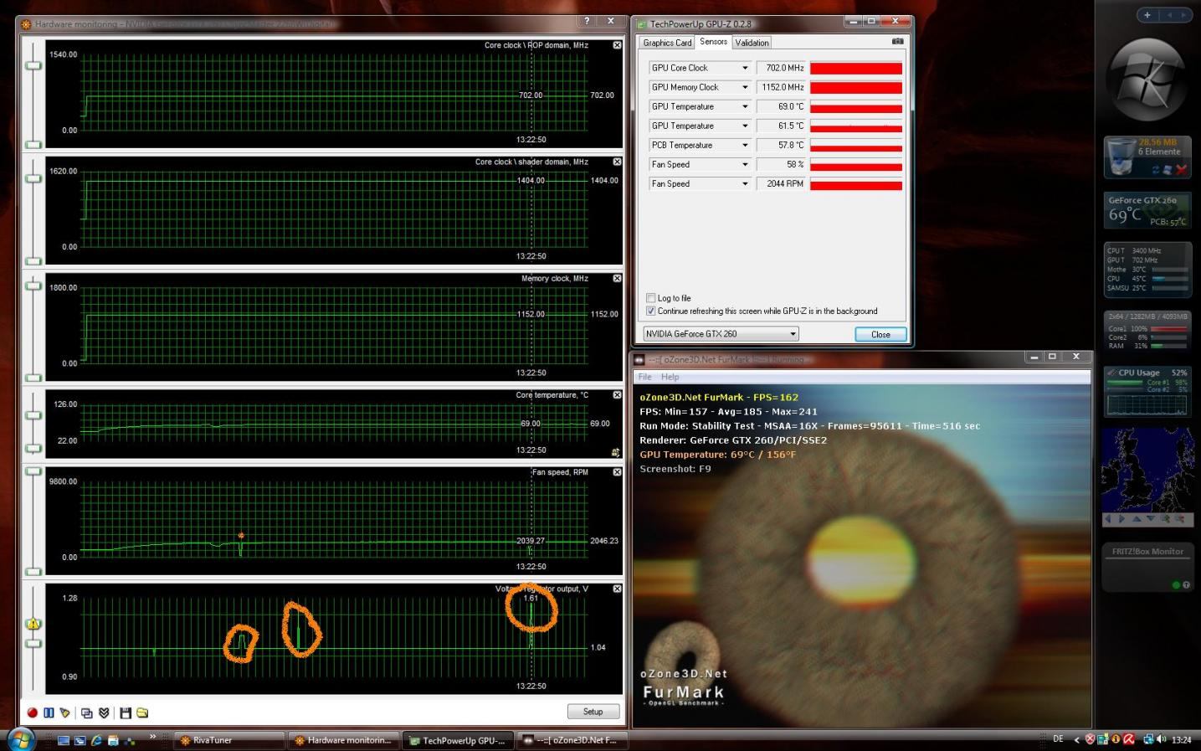Switch to RivaTuner taskbar button
The image size is (1201, 751).
[x=229, y=740]
